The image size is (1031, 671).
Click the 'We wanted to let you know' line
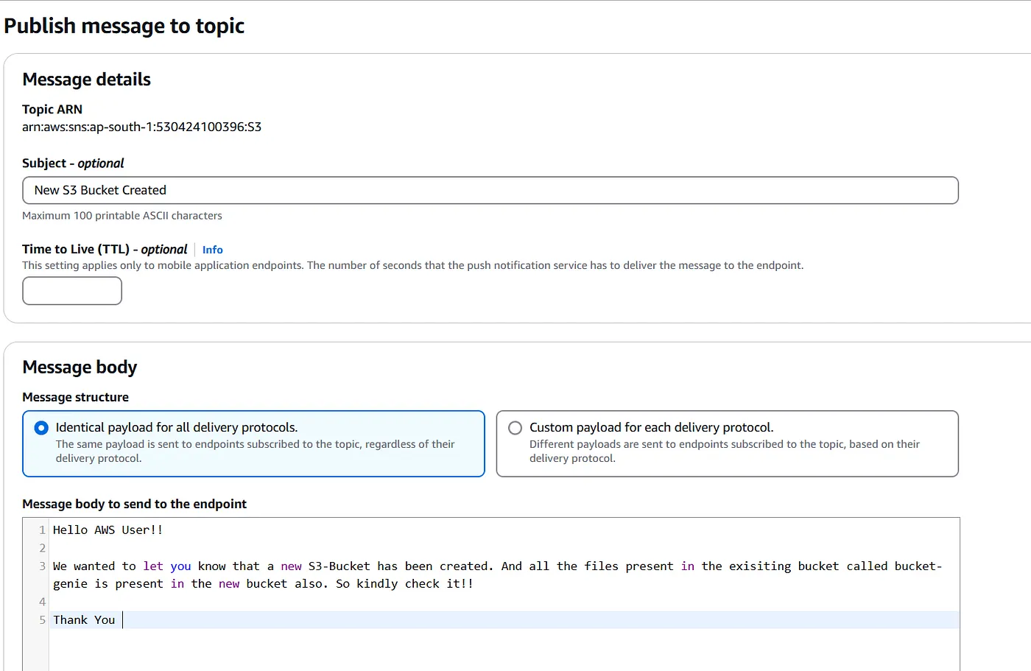497,566
